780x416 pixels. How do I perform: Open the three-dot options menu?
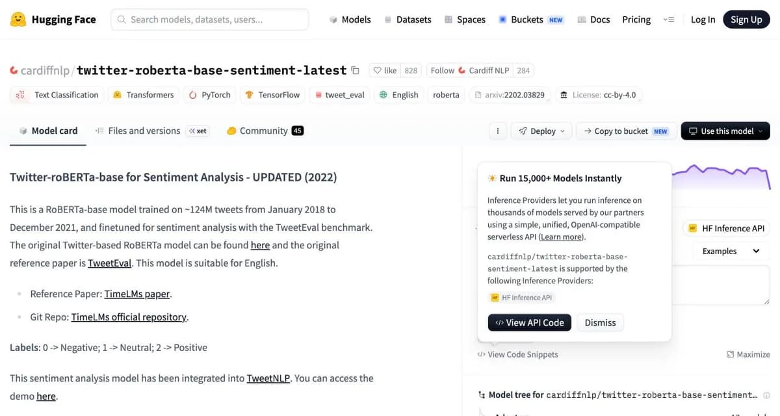point(497,131)
